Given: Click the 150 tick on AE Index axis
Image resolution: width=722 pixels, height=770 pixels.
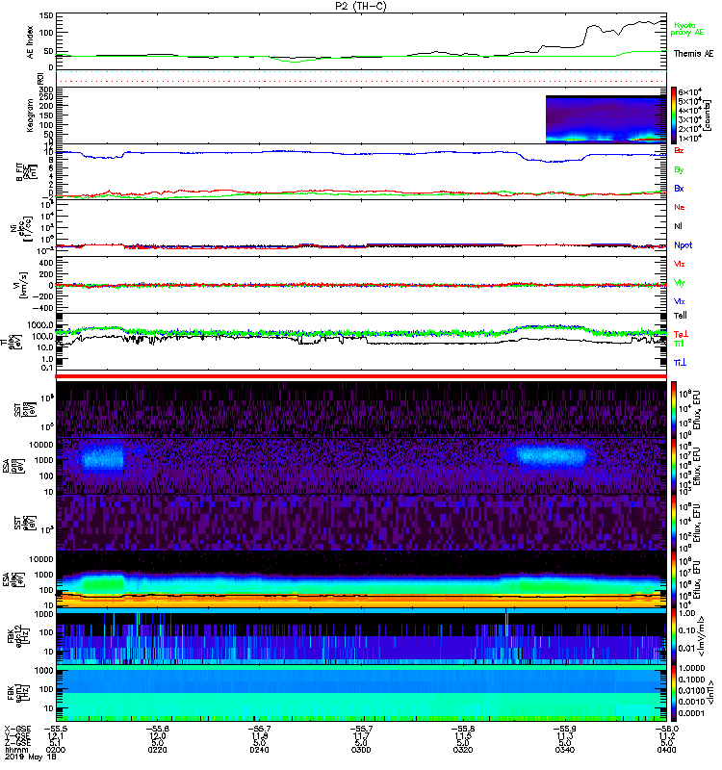Looking at the screenshot, I should (46, 15).
